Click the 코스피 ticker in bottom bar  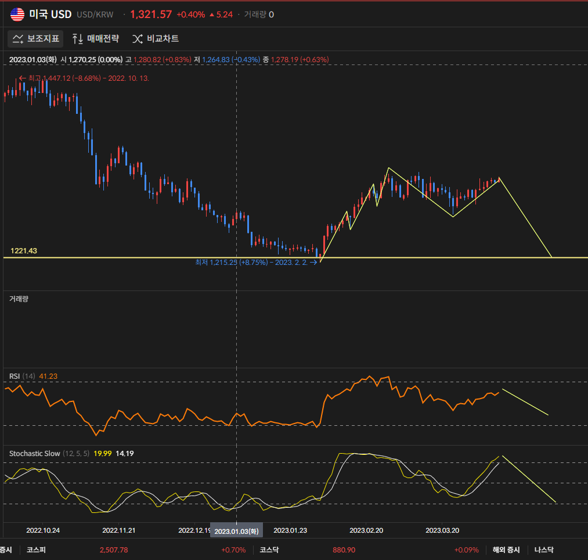pos(36,550)
